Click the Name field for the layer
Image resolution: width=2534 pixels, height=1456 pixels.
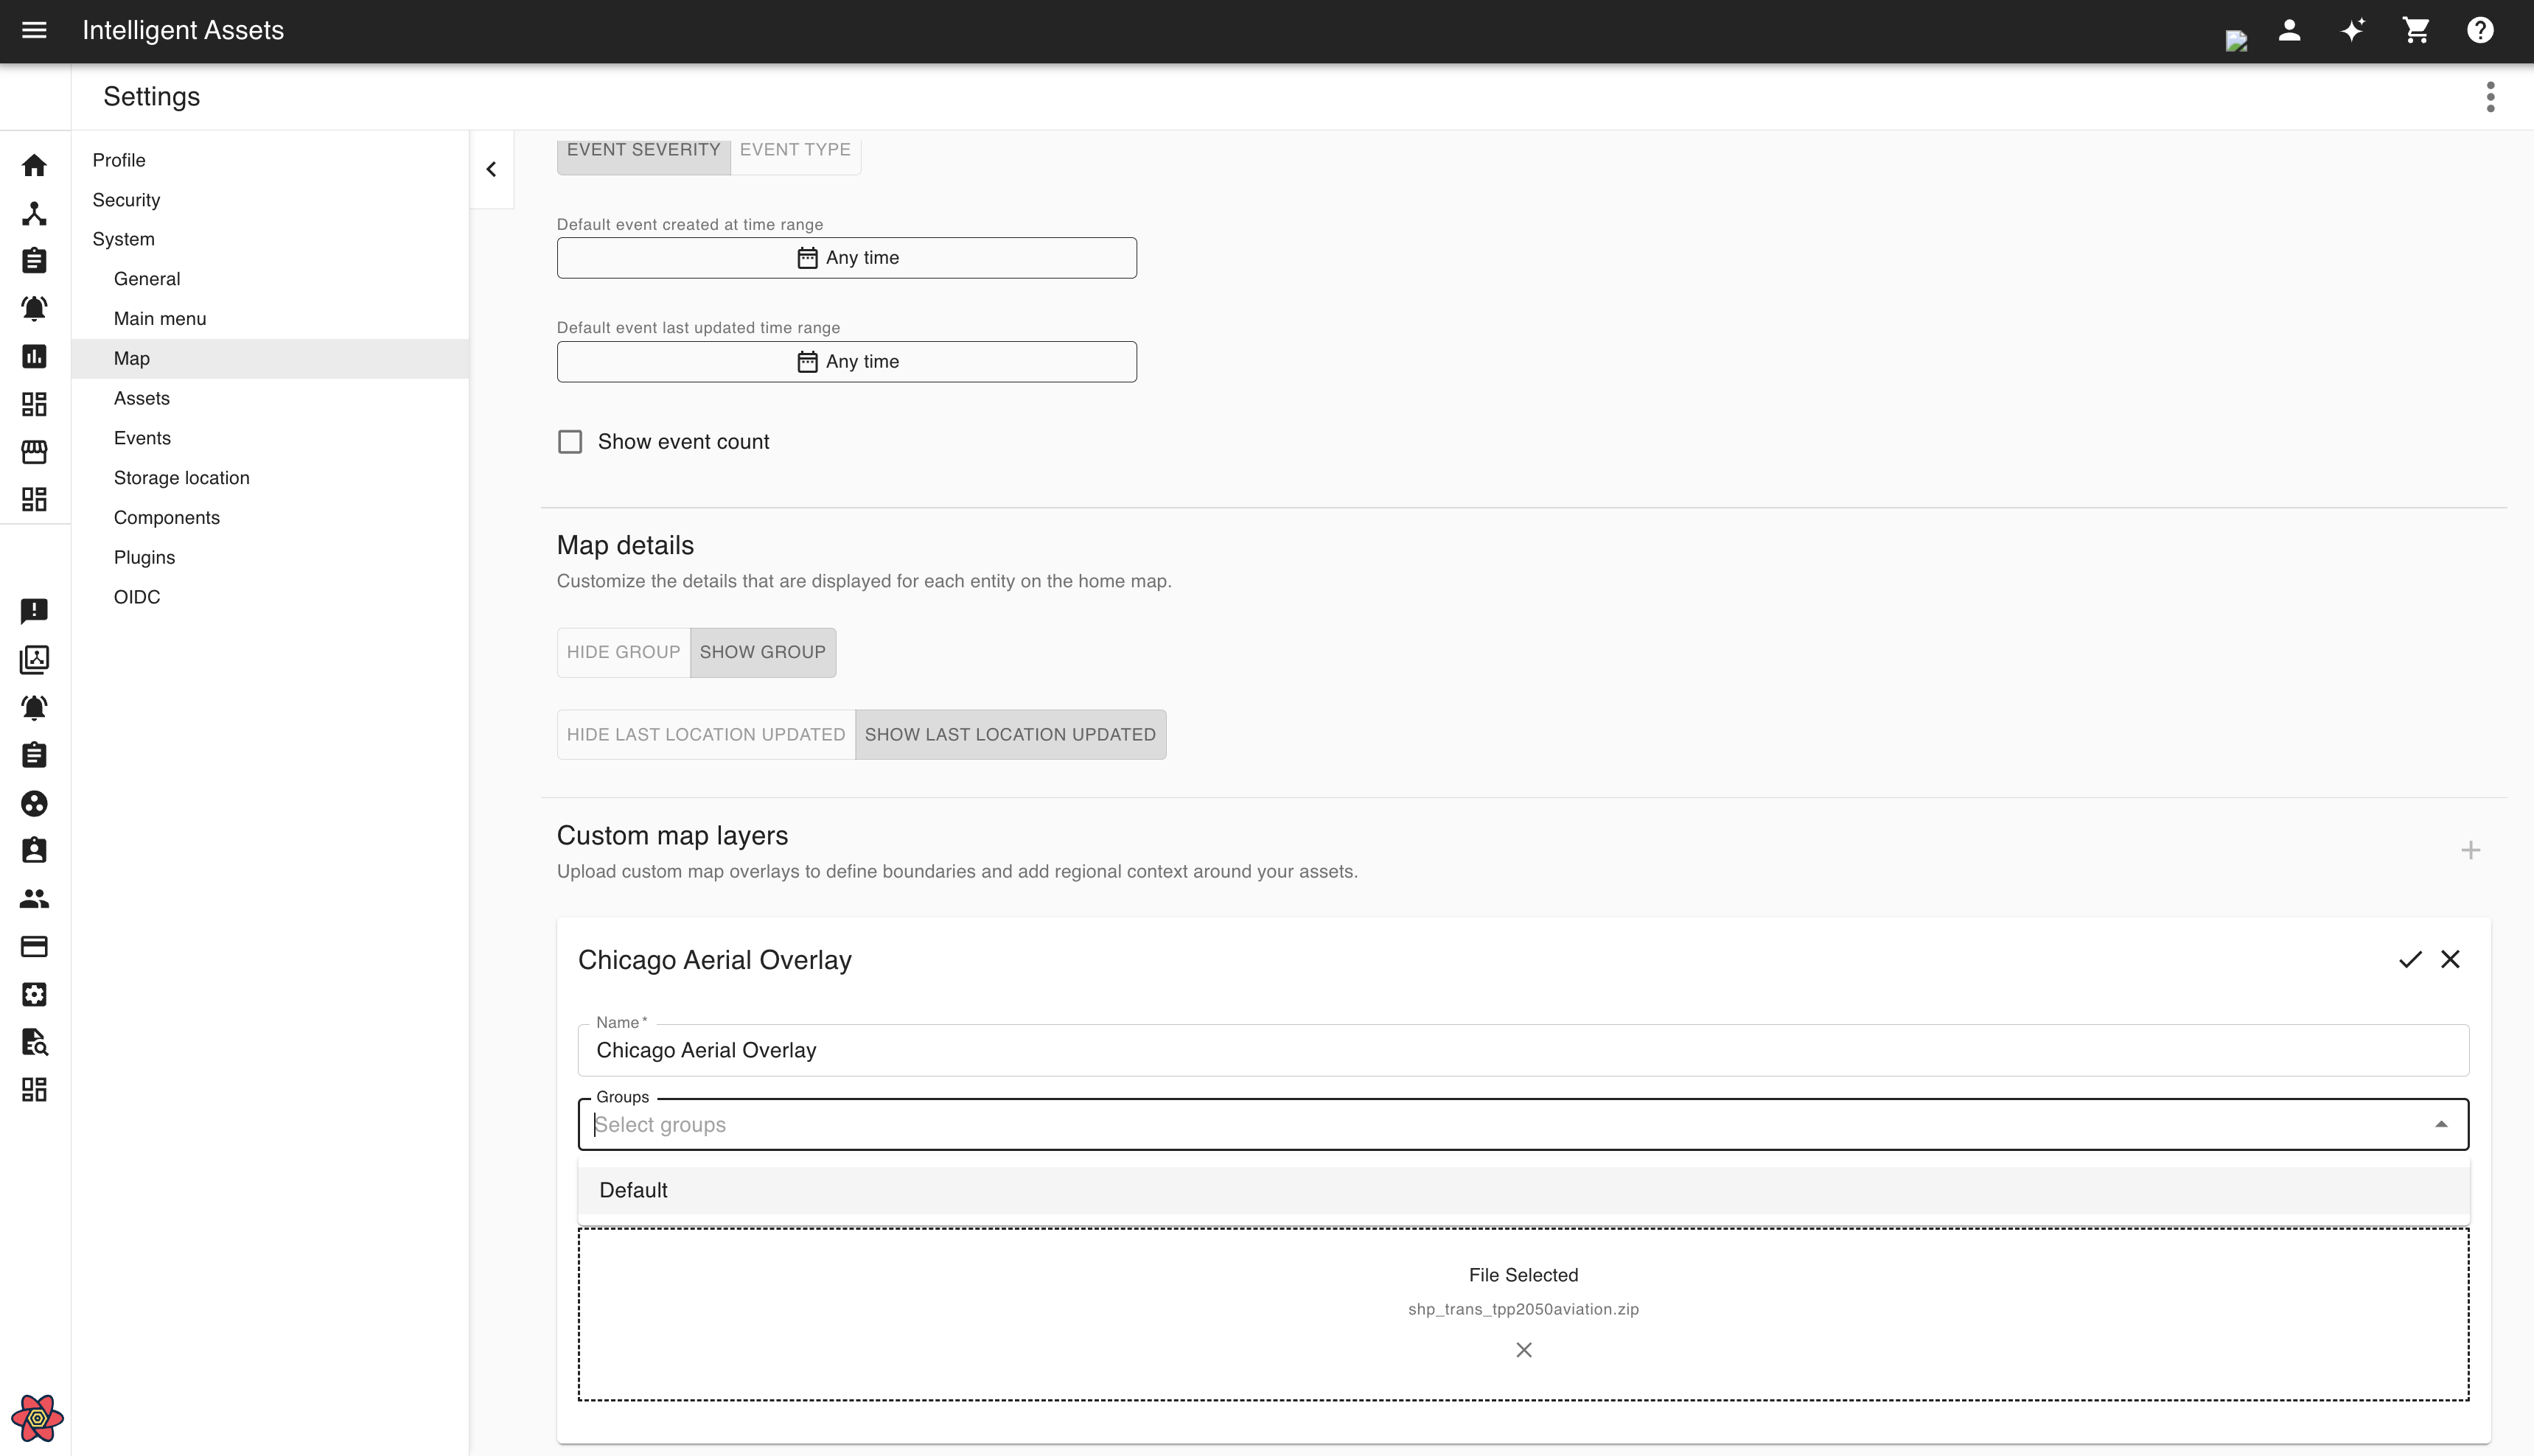click(x=1522, y=1050)
